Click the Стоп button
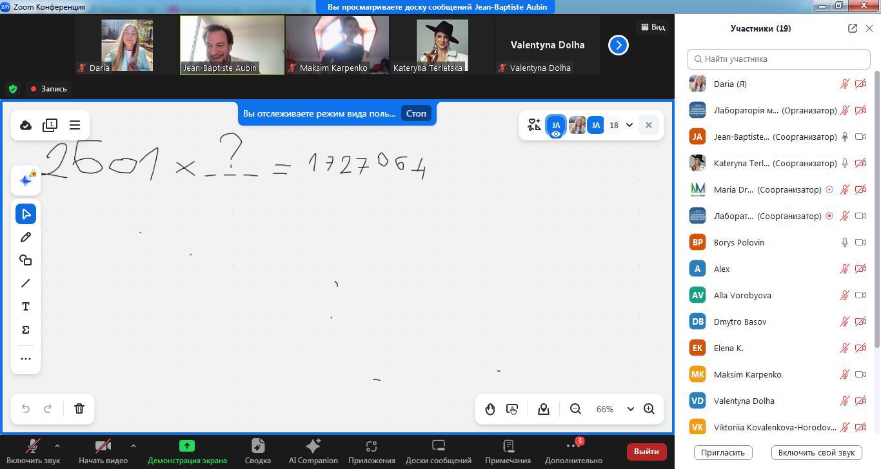Screen dimensions: 881x469 coord(416,113)
